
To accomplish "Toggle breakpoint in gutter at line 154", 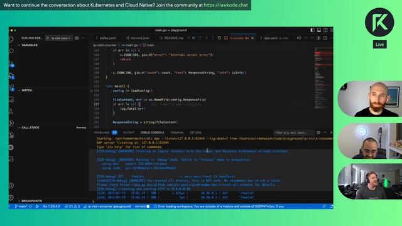I will coord(92,90).
